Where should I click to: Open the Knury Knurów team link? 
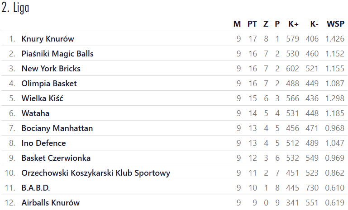coord(48,39)
